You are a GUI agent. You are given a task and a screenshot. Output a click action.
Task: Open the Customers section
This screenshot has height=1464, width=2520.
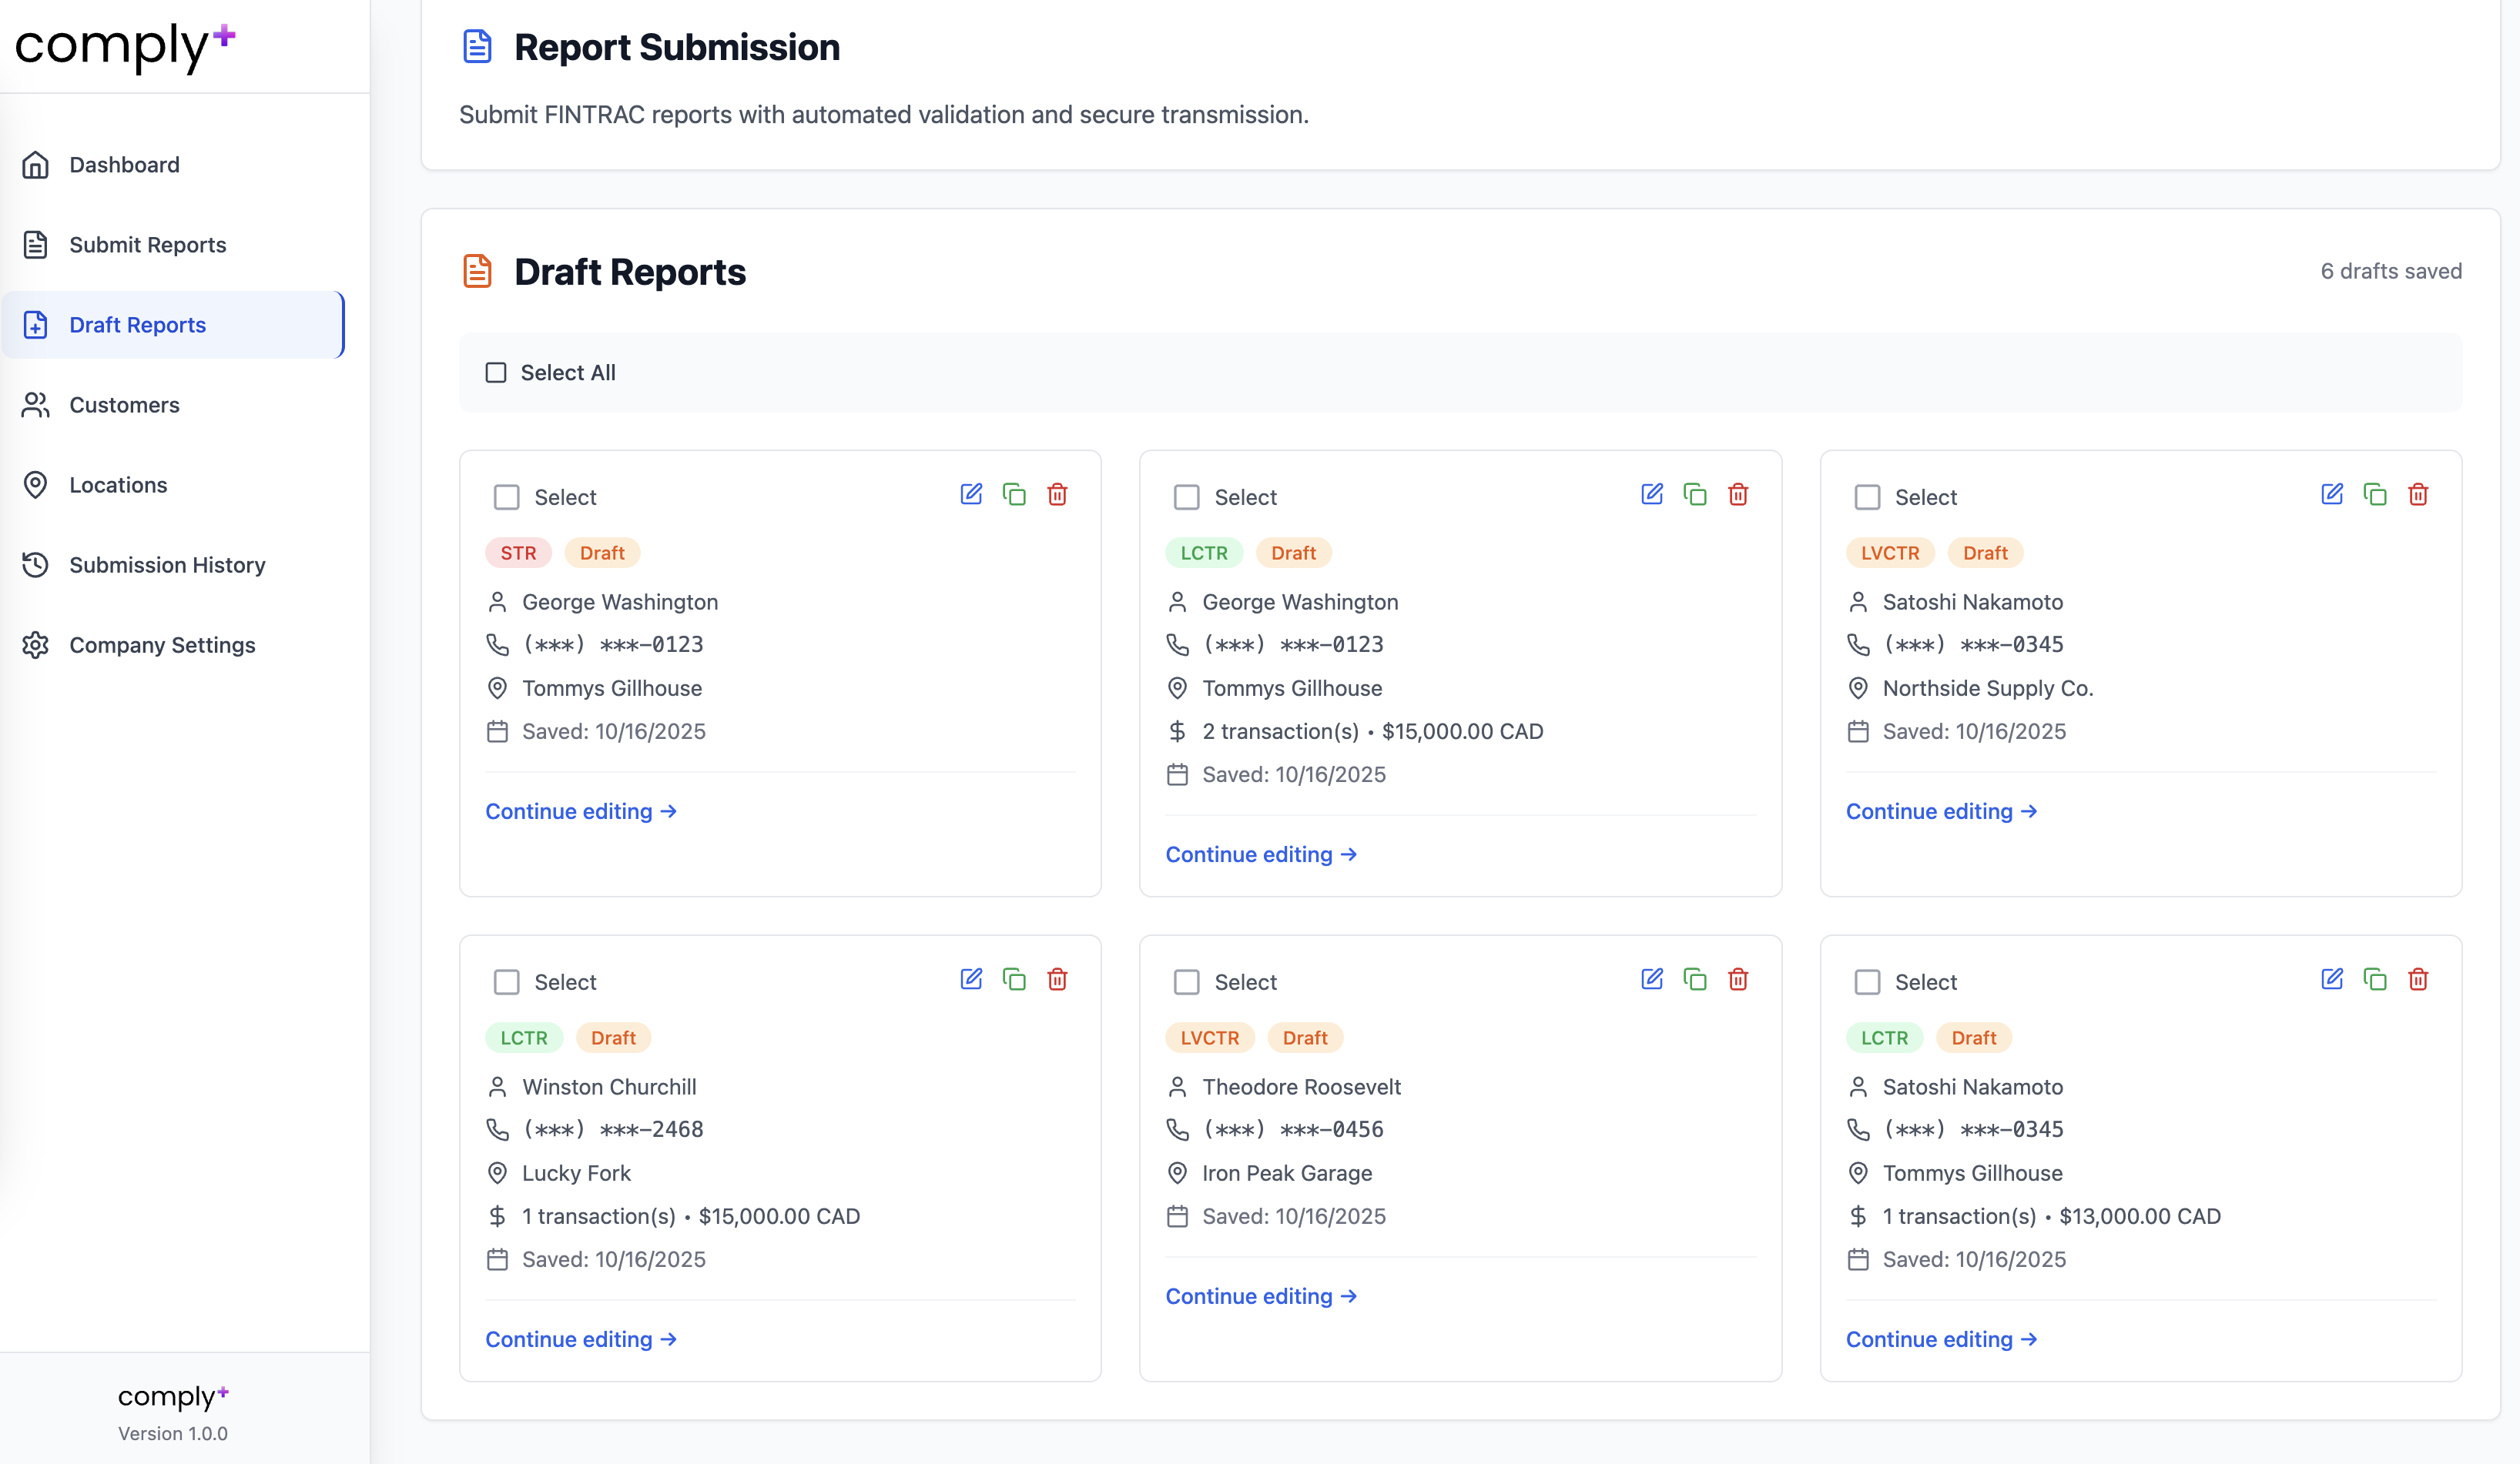[x=123, y=405]
